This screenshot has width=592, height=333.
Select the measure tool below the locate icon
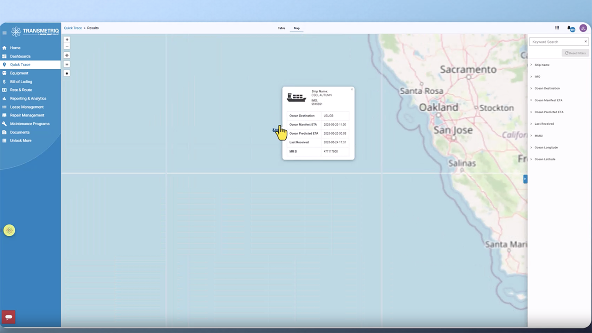click(67, 64)
